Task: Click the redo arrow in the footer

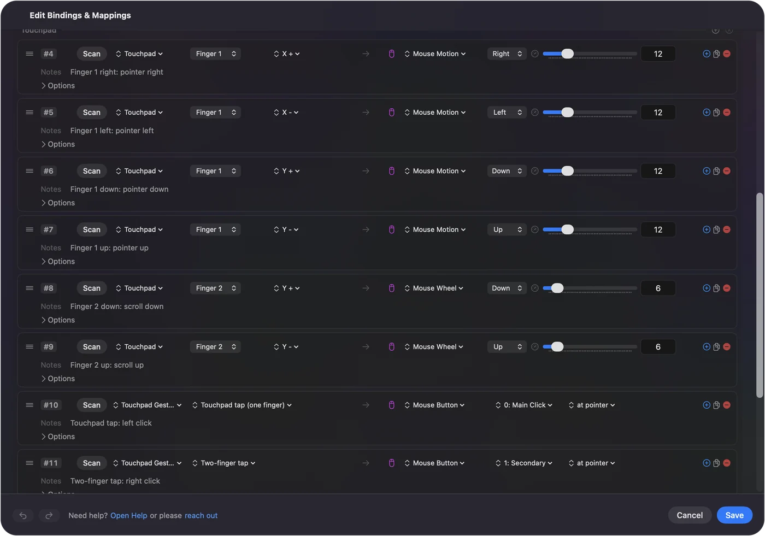Action: (x=49, y=515)
